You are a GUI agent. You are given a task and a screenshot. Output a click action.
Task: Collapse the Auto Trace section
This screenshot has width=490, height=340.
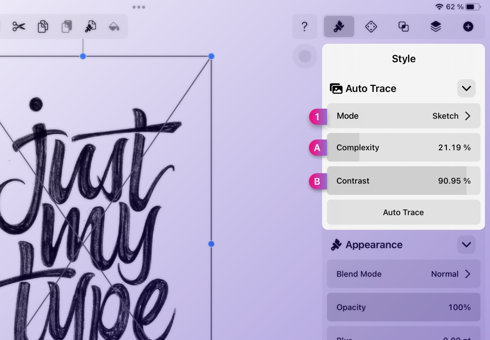click(x=466, y=88)
